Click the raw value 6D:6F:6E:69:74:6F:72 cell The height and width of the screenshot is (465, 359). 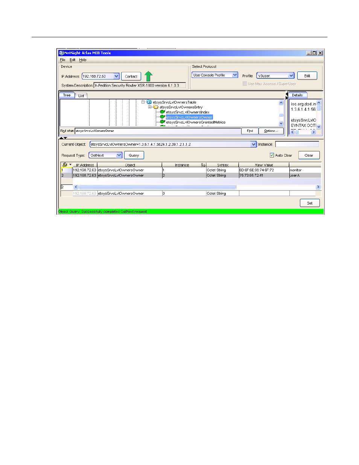click(x=264, y=170)
